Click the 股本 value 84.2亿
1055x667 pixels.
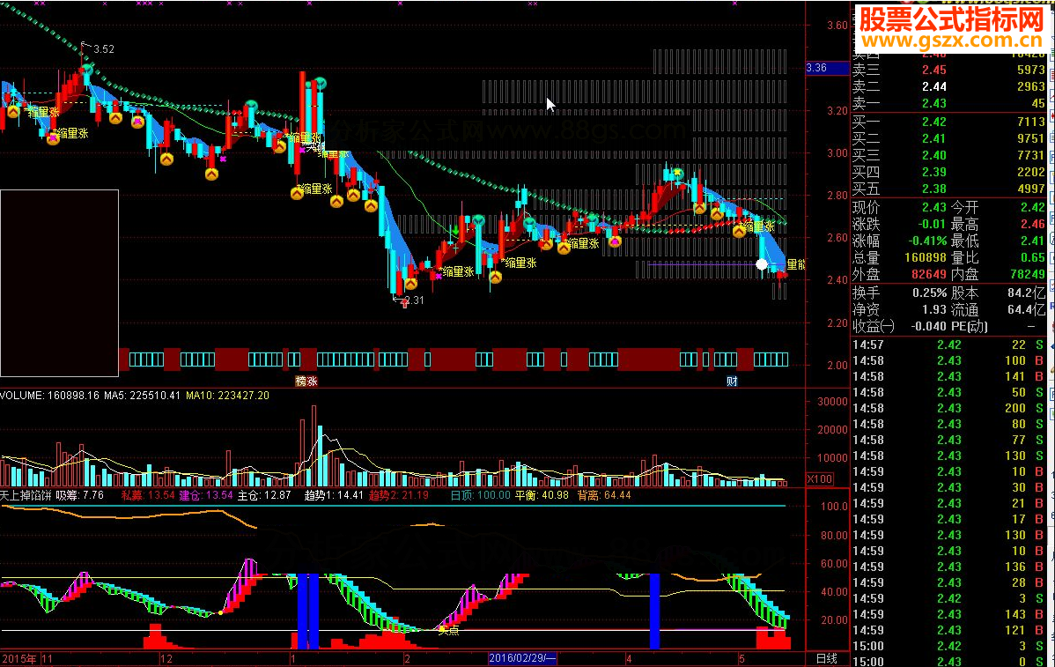coord(1027,293)
